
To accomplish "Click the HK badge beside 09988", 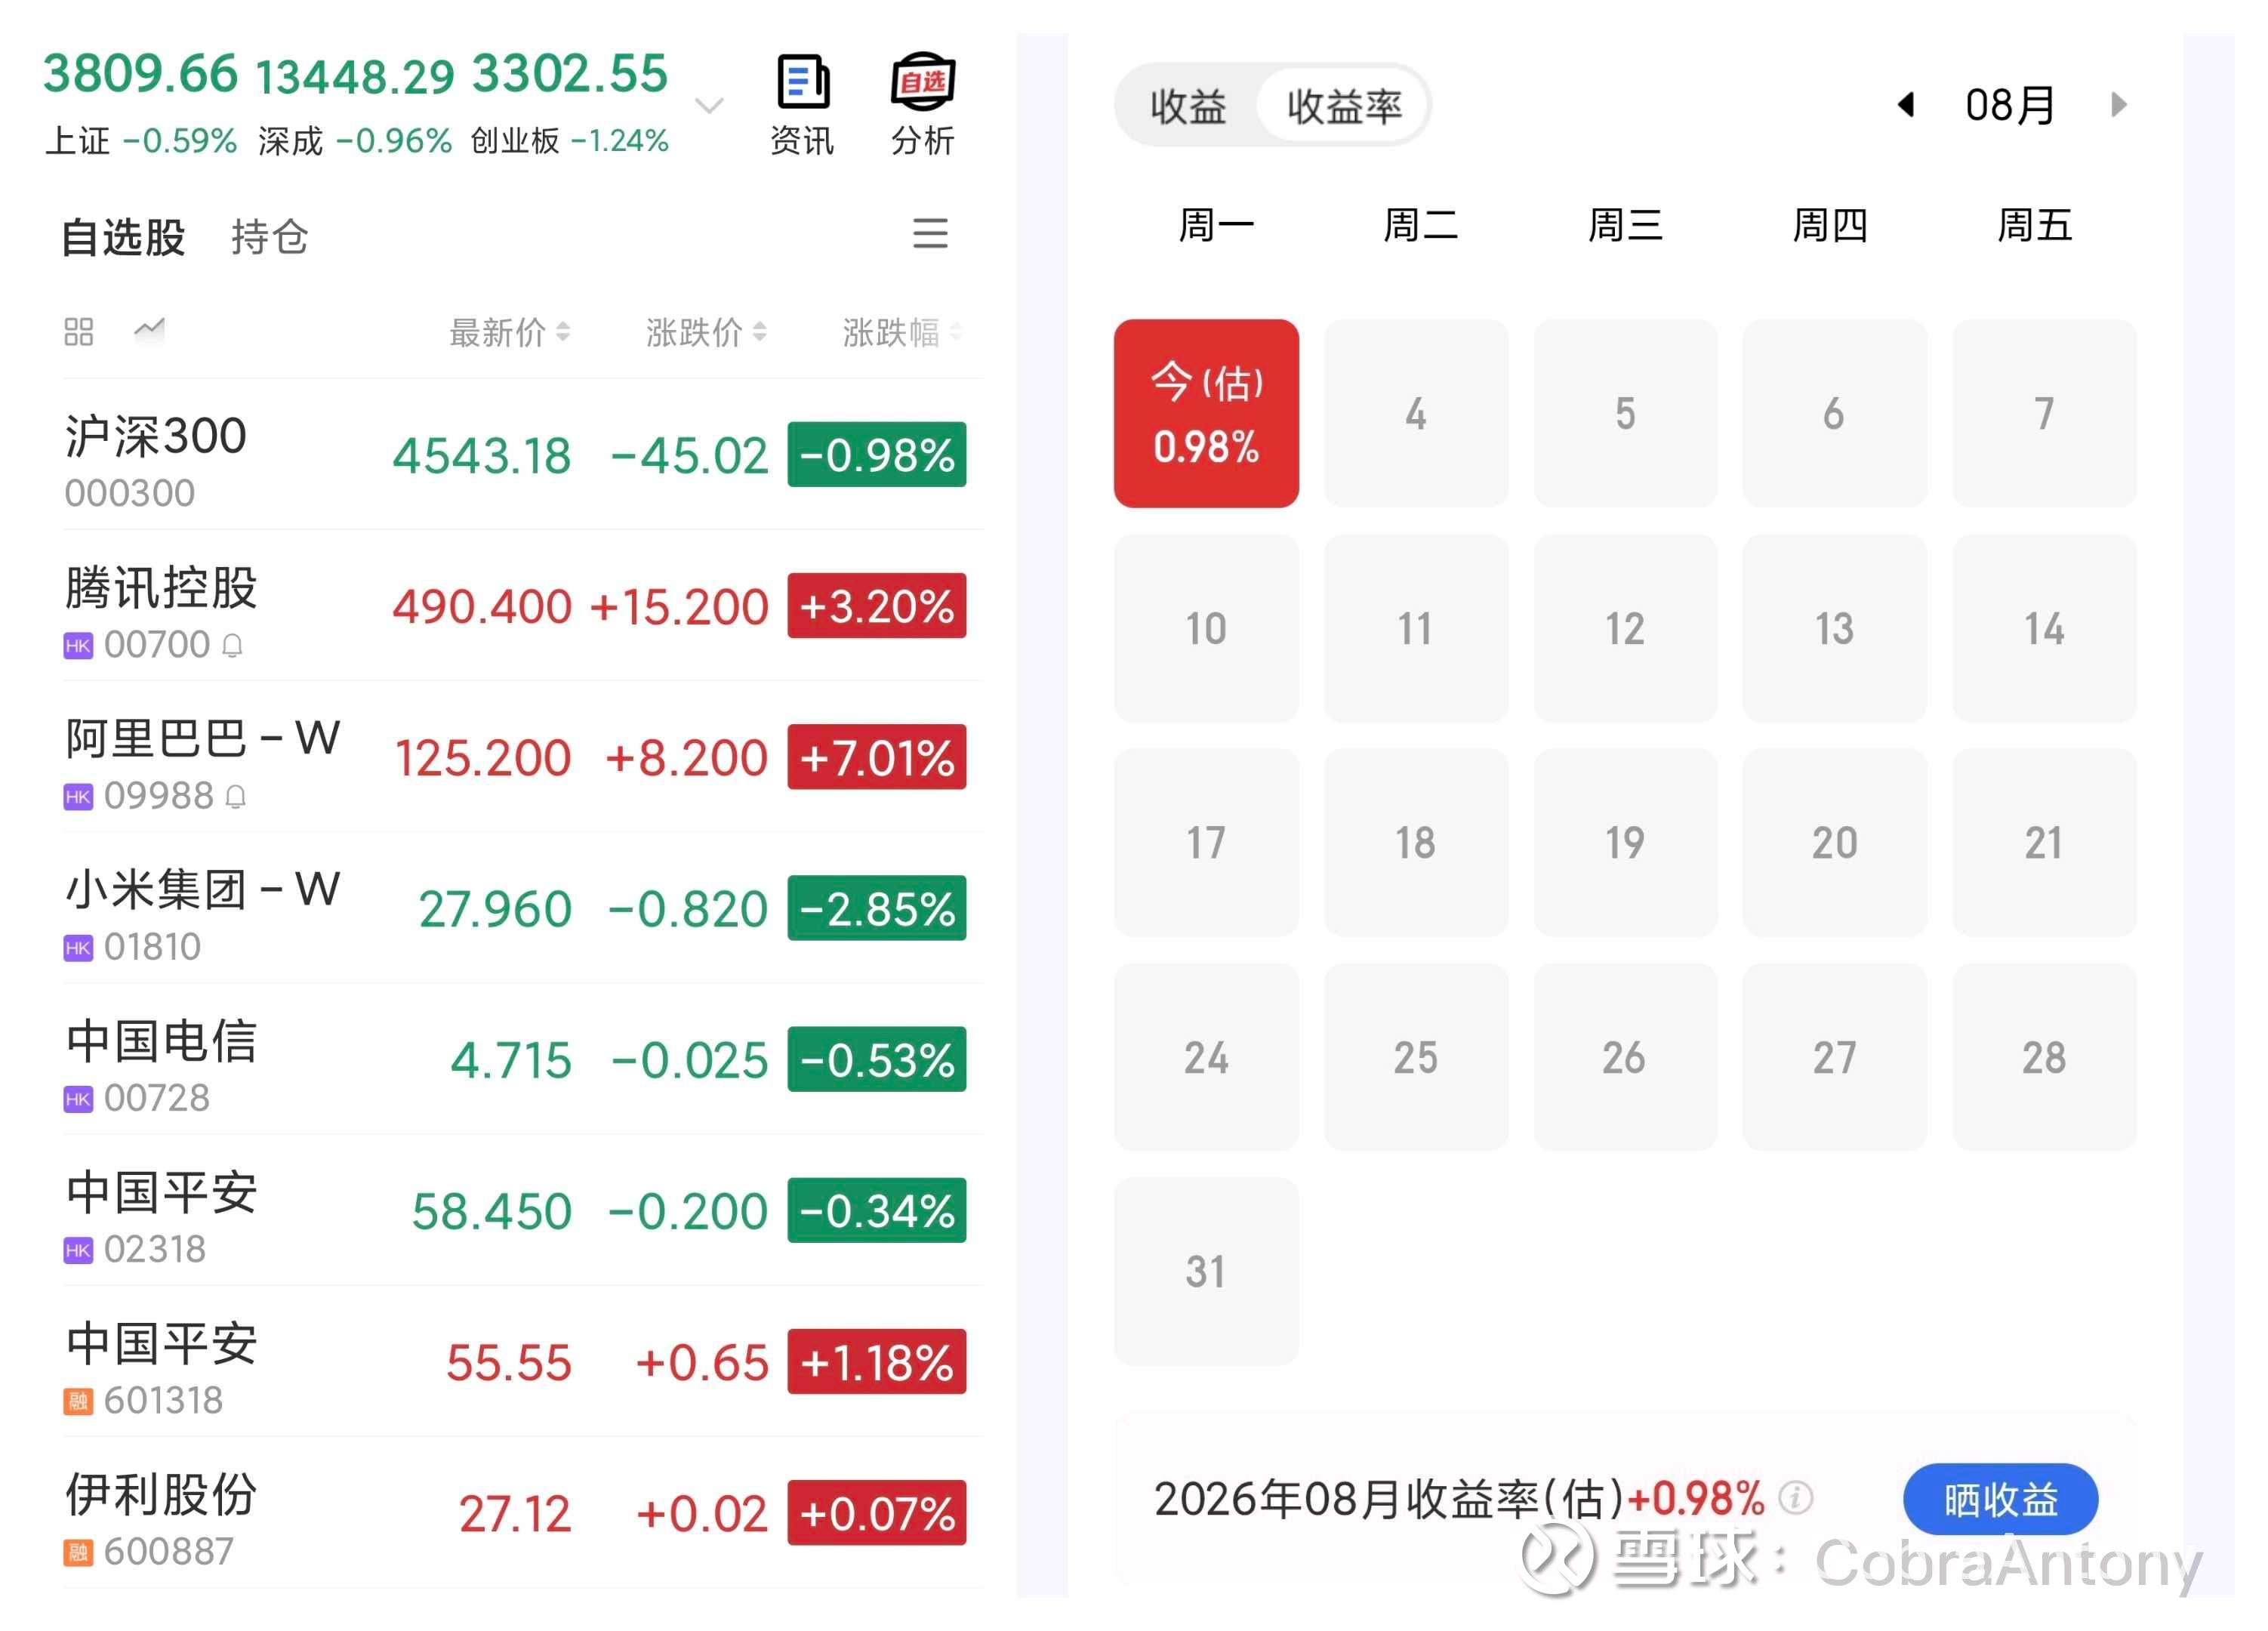I will [78, 797].
